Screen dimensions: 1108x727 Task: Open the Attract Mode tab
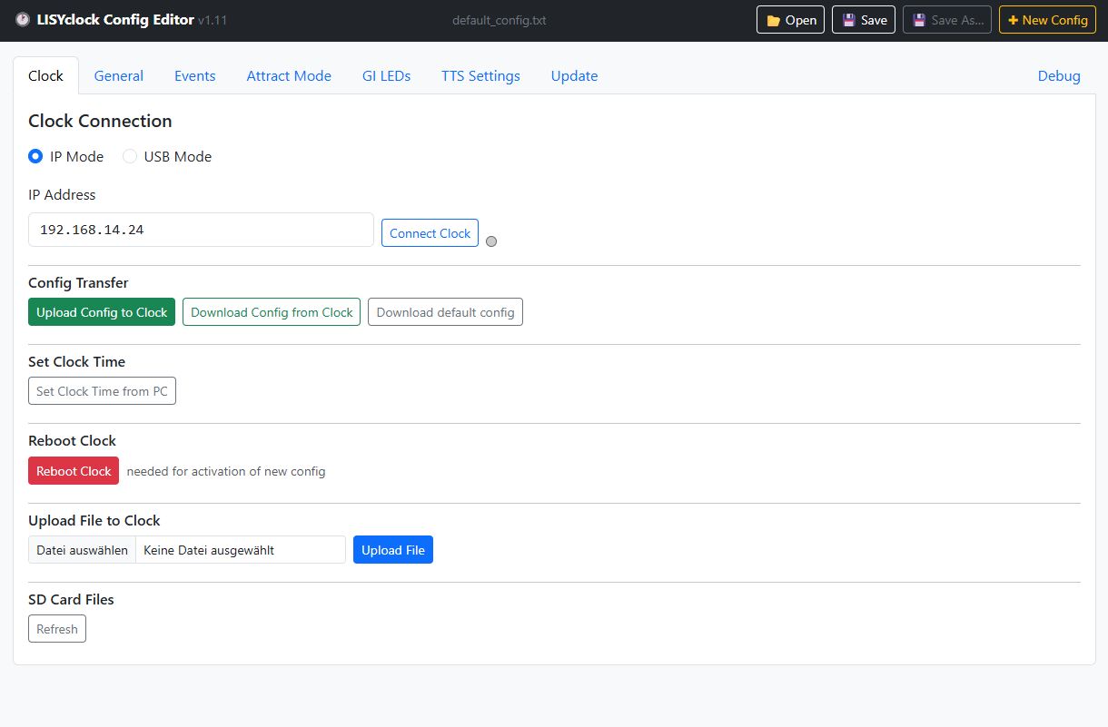click(x=289, y=76)
